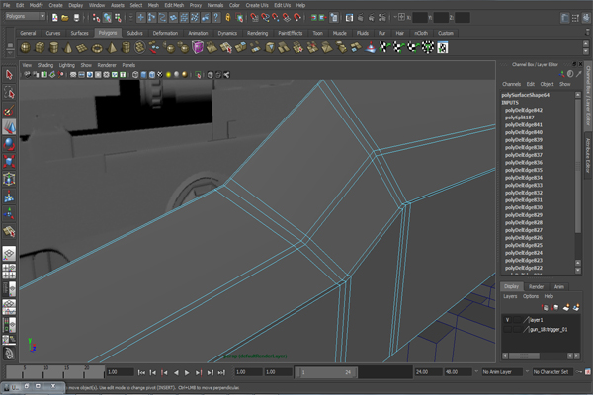
Task: Click the purple cube shelf icon
Action: (x=198, y=48)
